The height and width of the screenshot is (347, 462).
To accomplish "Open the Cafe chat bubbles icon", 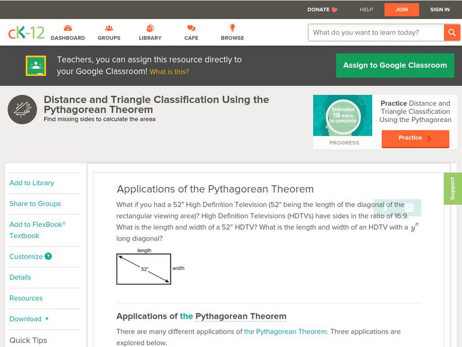I will [191, 28].
